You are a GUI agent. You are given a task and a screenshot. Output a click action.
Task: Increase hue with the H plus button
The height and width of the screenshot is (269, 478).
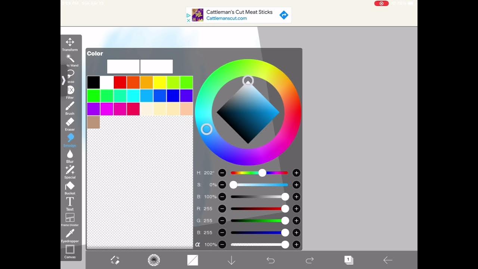click(x=297, y=173)
